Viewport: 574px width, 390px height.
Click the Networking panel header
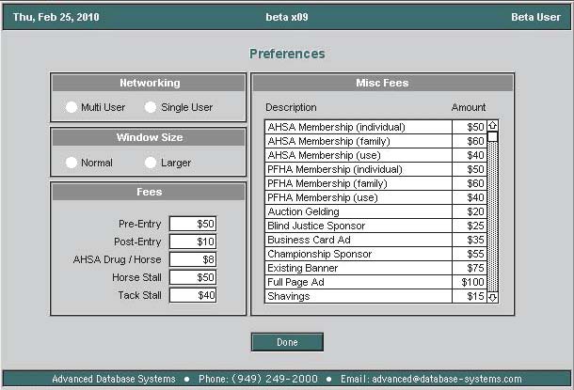149,83
